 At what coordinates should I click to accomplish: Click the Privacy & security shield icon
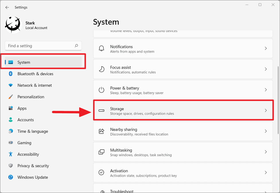pos(11,166)
